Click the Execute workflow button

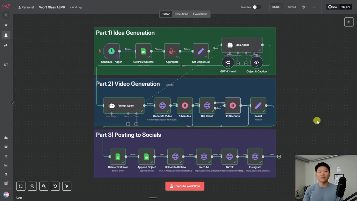(x=185, y=186)
